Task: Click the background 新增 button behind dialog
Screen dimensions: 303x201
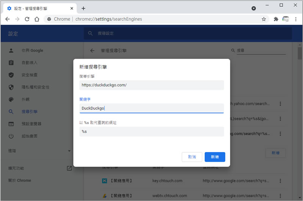Action: click(276, 153)
